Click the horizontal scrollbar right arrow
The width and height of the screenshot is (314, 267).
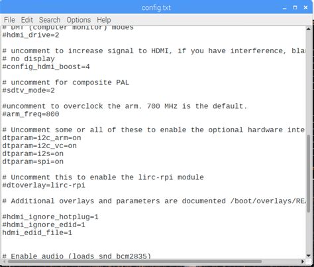tap(303, 262)
